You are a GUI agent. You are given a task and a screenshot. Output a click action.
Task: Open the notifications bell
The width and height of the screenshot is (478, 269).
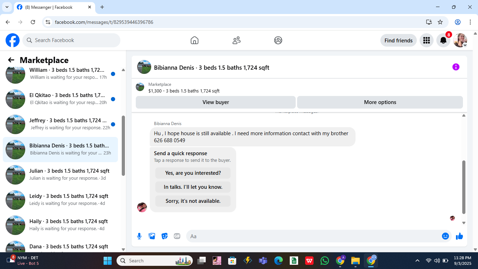tap(443, 40)
